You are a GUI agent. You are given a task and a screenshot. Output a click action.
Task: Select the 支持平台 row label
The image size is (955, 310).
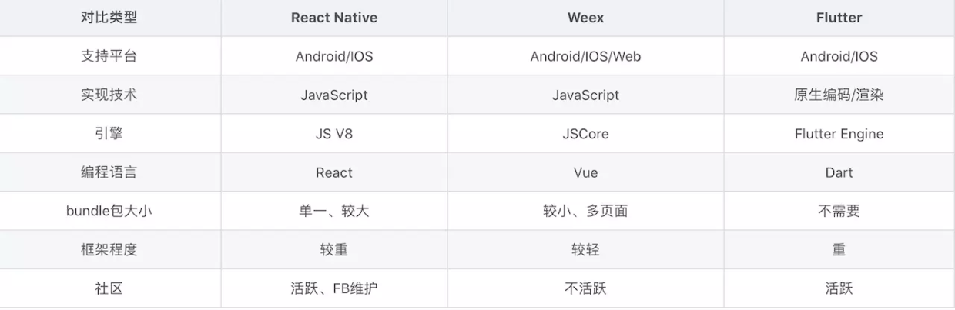pyautogui.click(x=109, y=56)
